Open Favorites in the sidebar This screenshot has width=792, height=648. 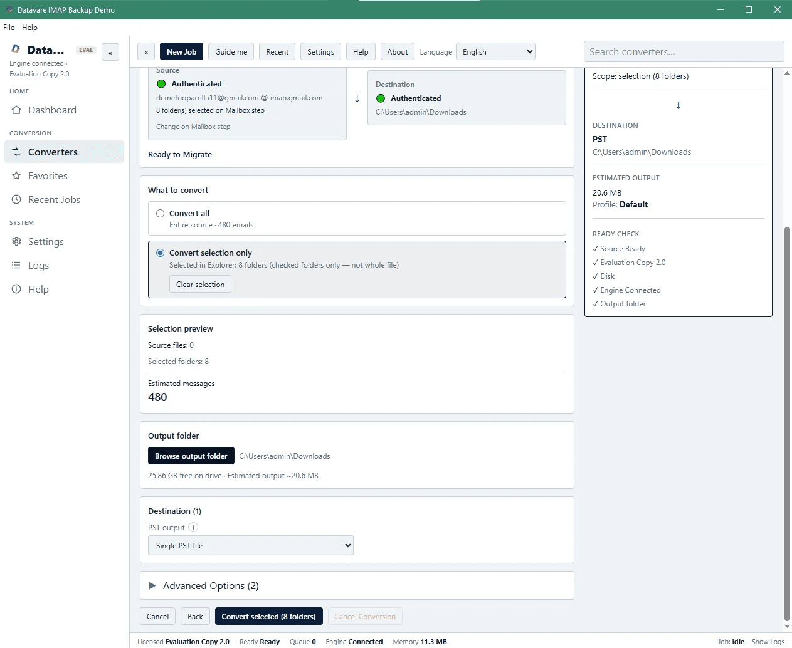click(x=64, y=175)
